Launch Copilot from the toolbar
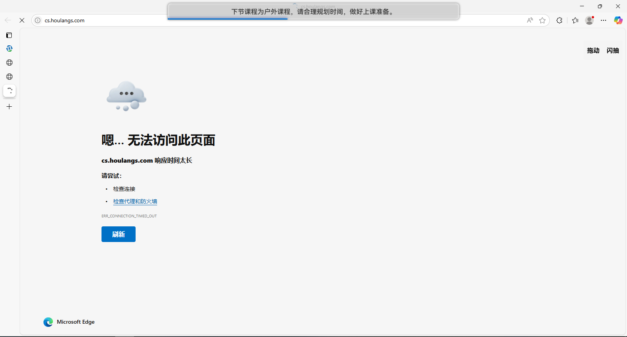 click(x=618, y=20)
